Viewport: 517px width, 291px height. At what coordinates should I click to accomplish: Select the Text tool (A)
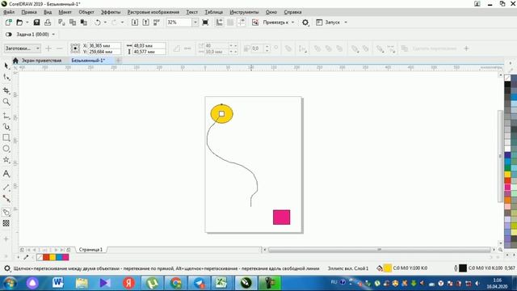[x=6, y=174]
